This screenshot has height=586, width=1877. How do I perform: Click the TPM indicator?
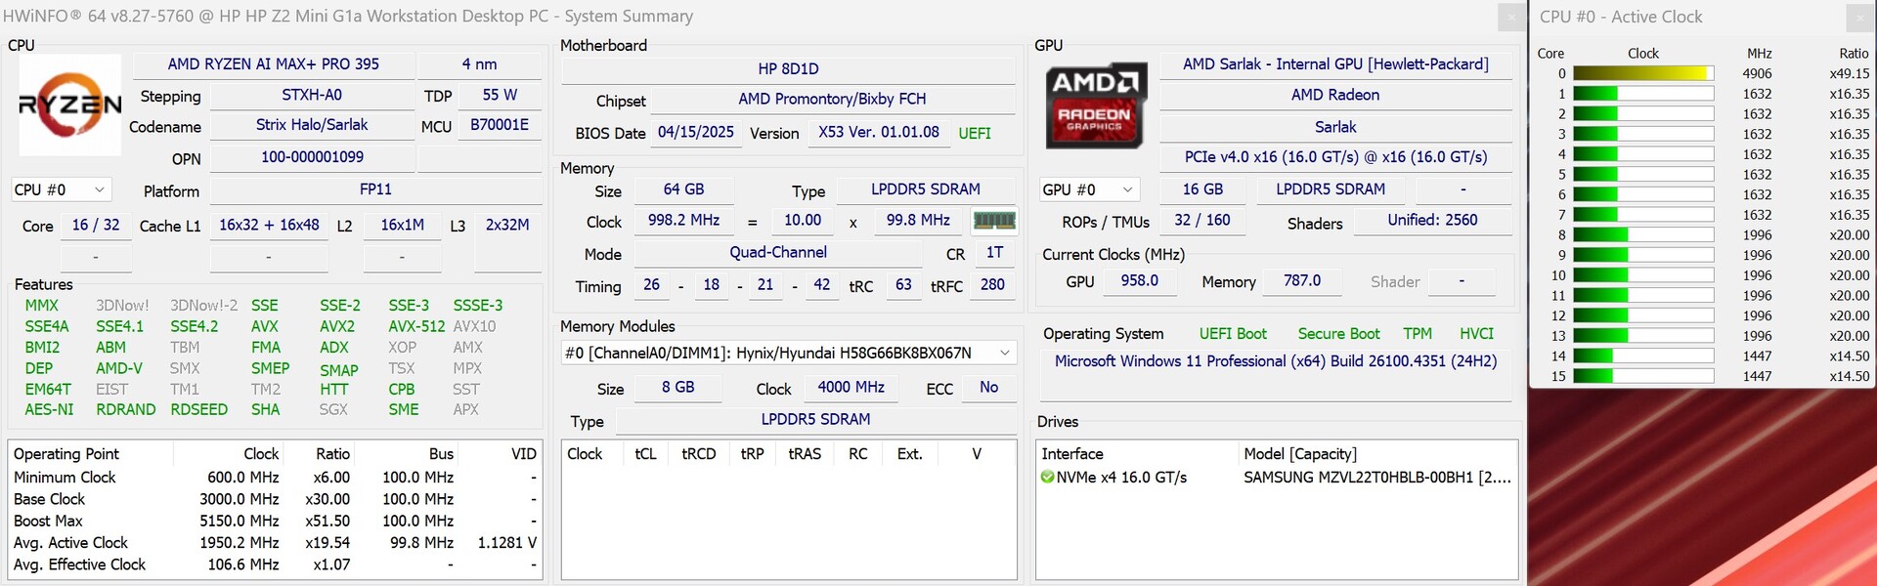[1418, 334]
